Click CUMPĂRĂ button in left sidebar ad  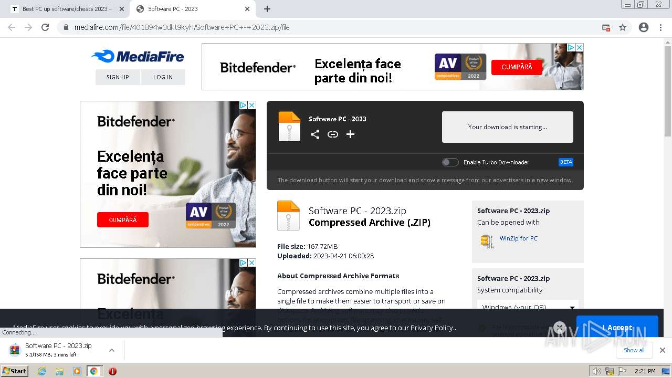(x=123, y=220)
